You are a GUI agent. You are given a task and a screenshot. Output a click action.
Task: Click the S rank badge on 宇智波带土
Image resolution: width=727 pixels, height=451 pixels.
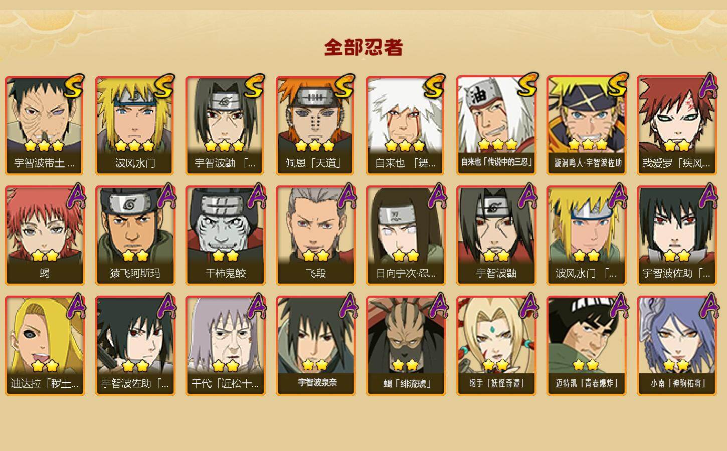point(74,86)
